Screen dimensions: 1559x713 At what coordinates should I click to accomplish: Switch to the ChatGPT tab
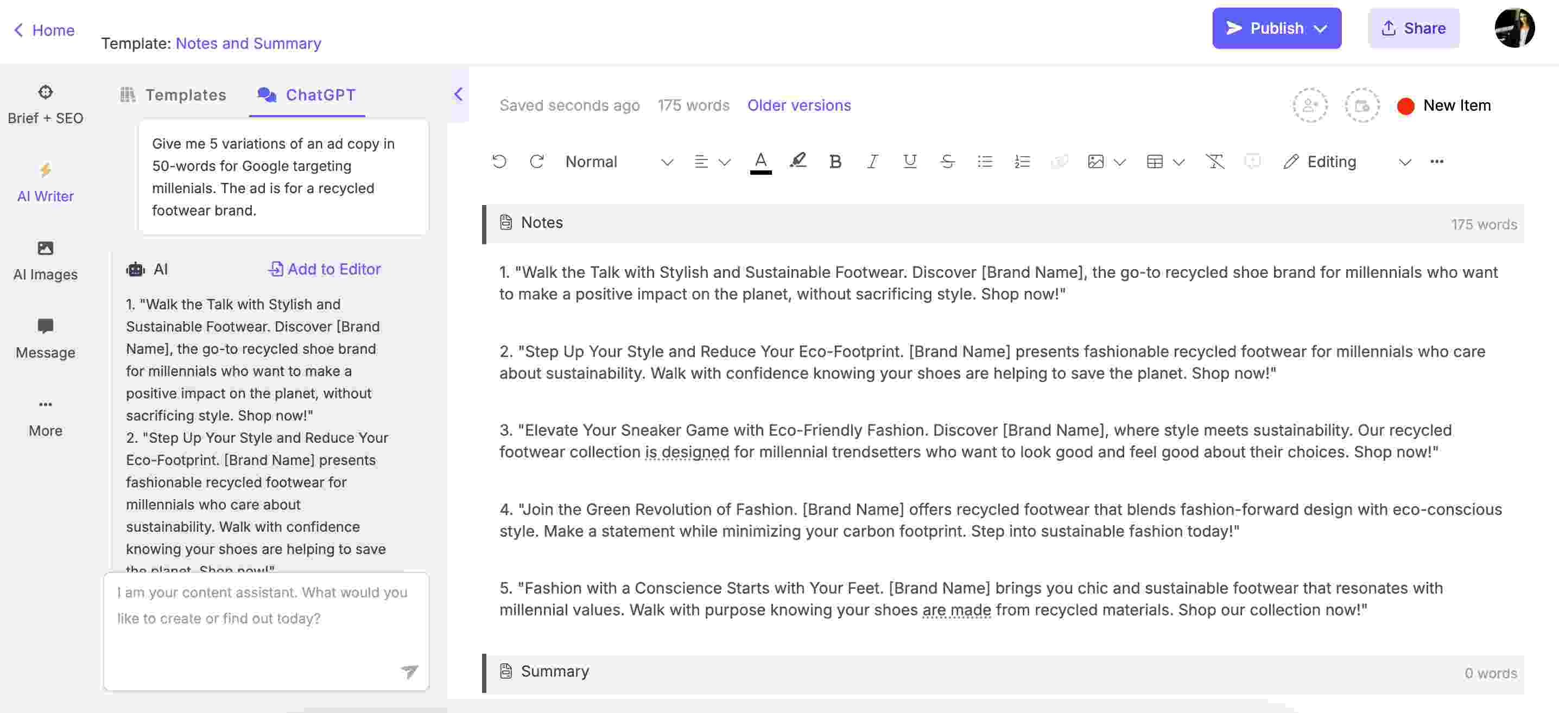pyautogui.click(x=307, y=95)
